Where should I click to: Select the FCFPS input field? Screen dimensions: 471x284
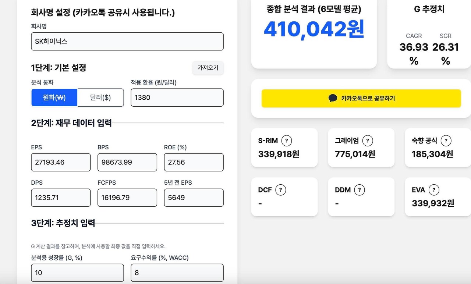tap(127, 198)
